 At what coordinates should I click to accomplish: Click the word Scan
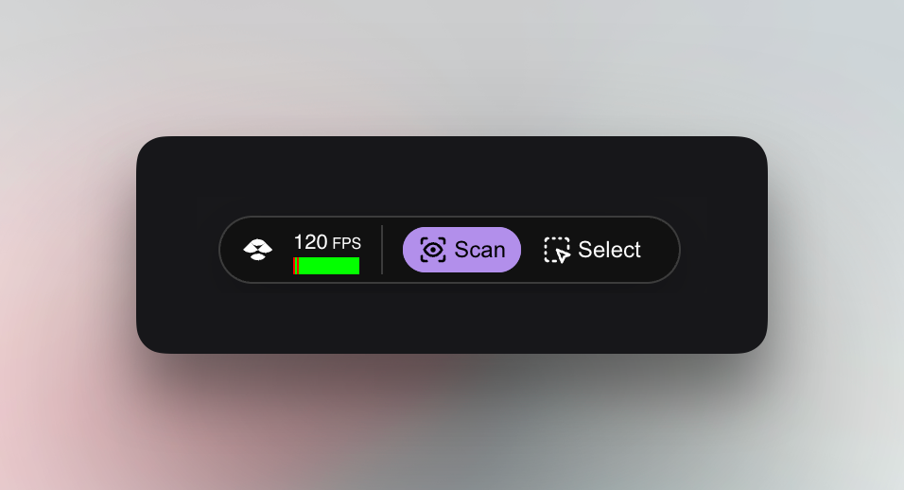[479, 250]
